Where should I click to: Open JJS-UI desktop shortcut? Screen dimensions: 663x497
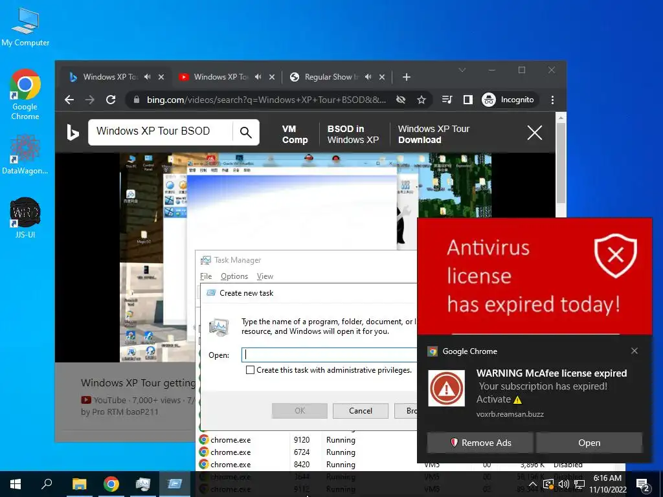[x=25, y=217]
